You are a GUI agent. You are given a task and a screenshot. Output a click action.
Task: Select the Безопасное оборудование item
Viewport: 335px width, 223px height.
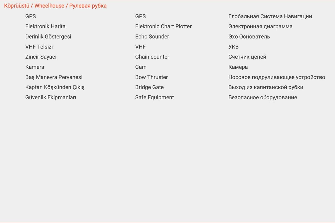pyautogui.click(x=262, y=98)
